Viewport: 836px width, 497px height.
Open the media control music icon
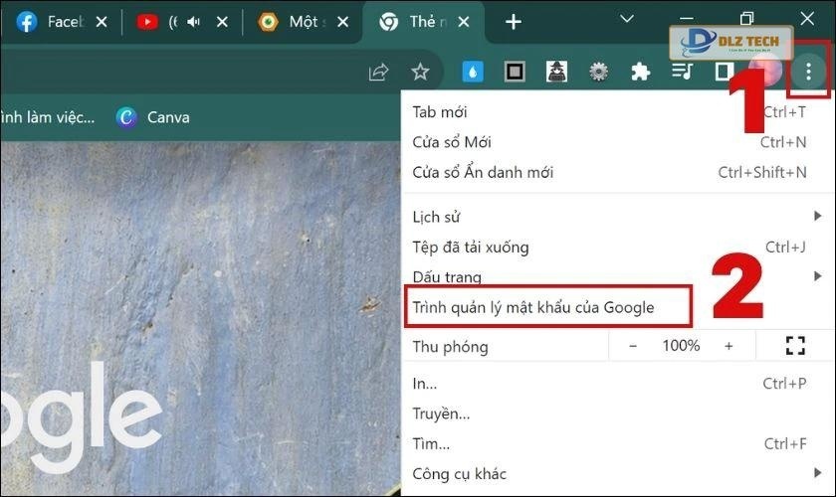click(682, 72)
